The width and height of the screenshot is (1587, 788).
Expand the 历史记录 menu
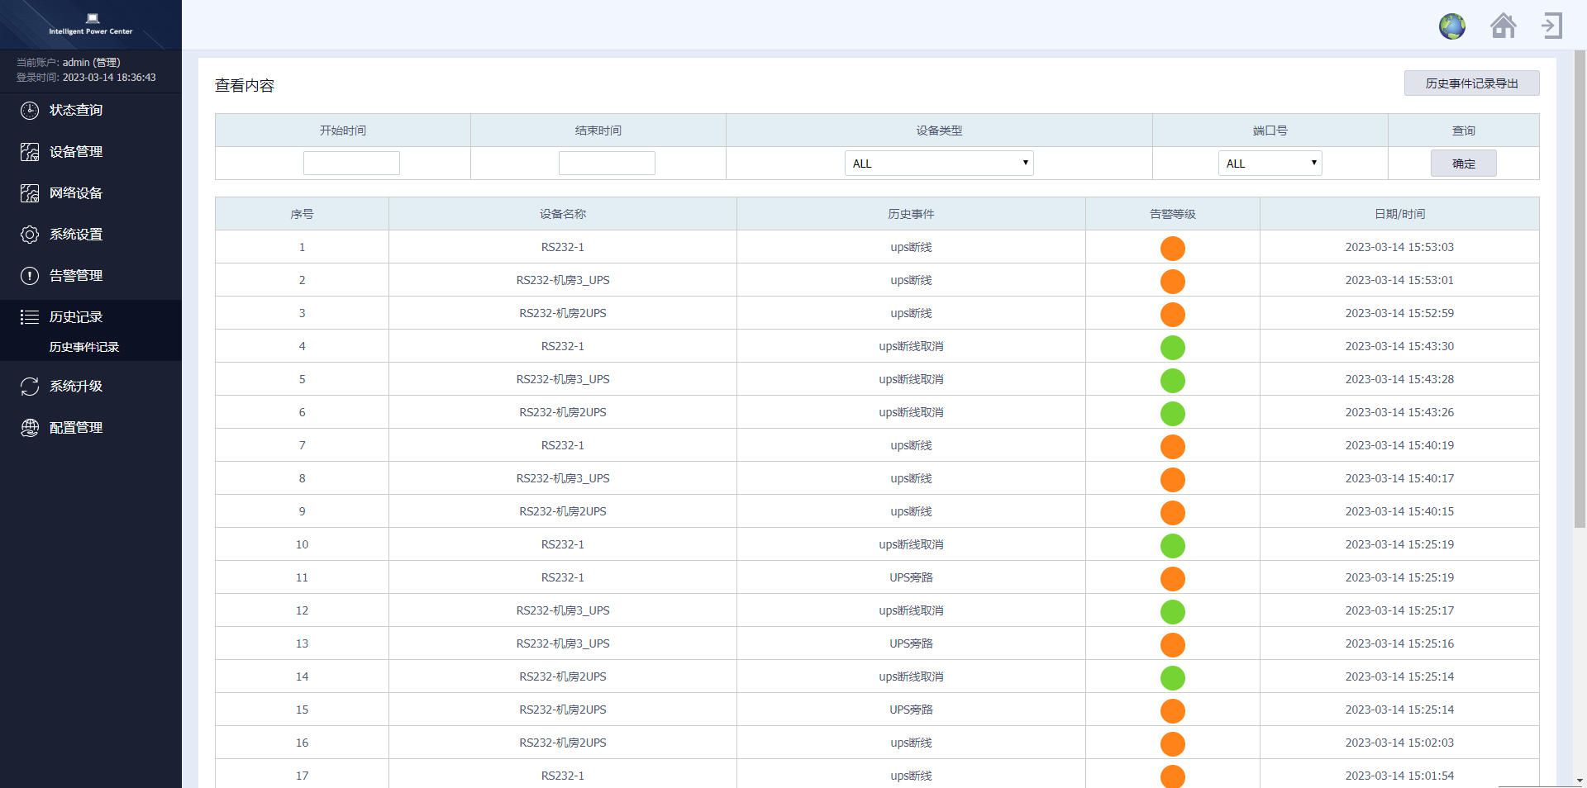[x=75, y=317]
